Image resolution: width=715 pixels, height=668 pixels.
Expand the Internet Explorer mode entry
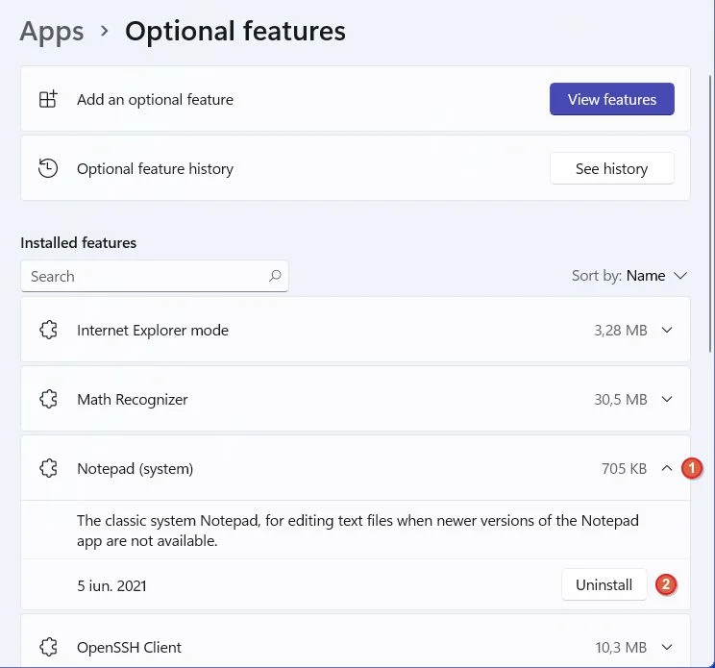pyautogui.click(x=667, y=330)
